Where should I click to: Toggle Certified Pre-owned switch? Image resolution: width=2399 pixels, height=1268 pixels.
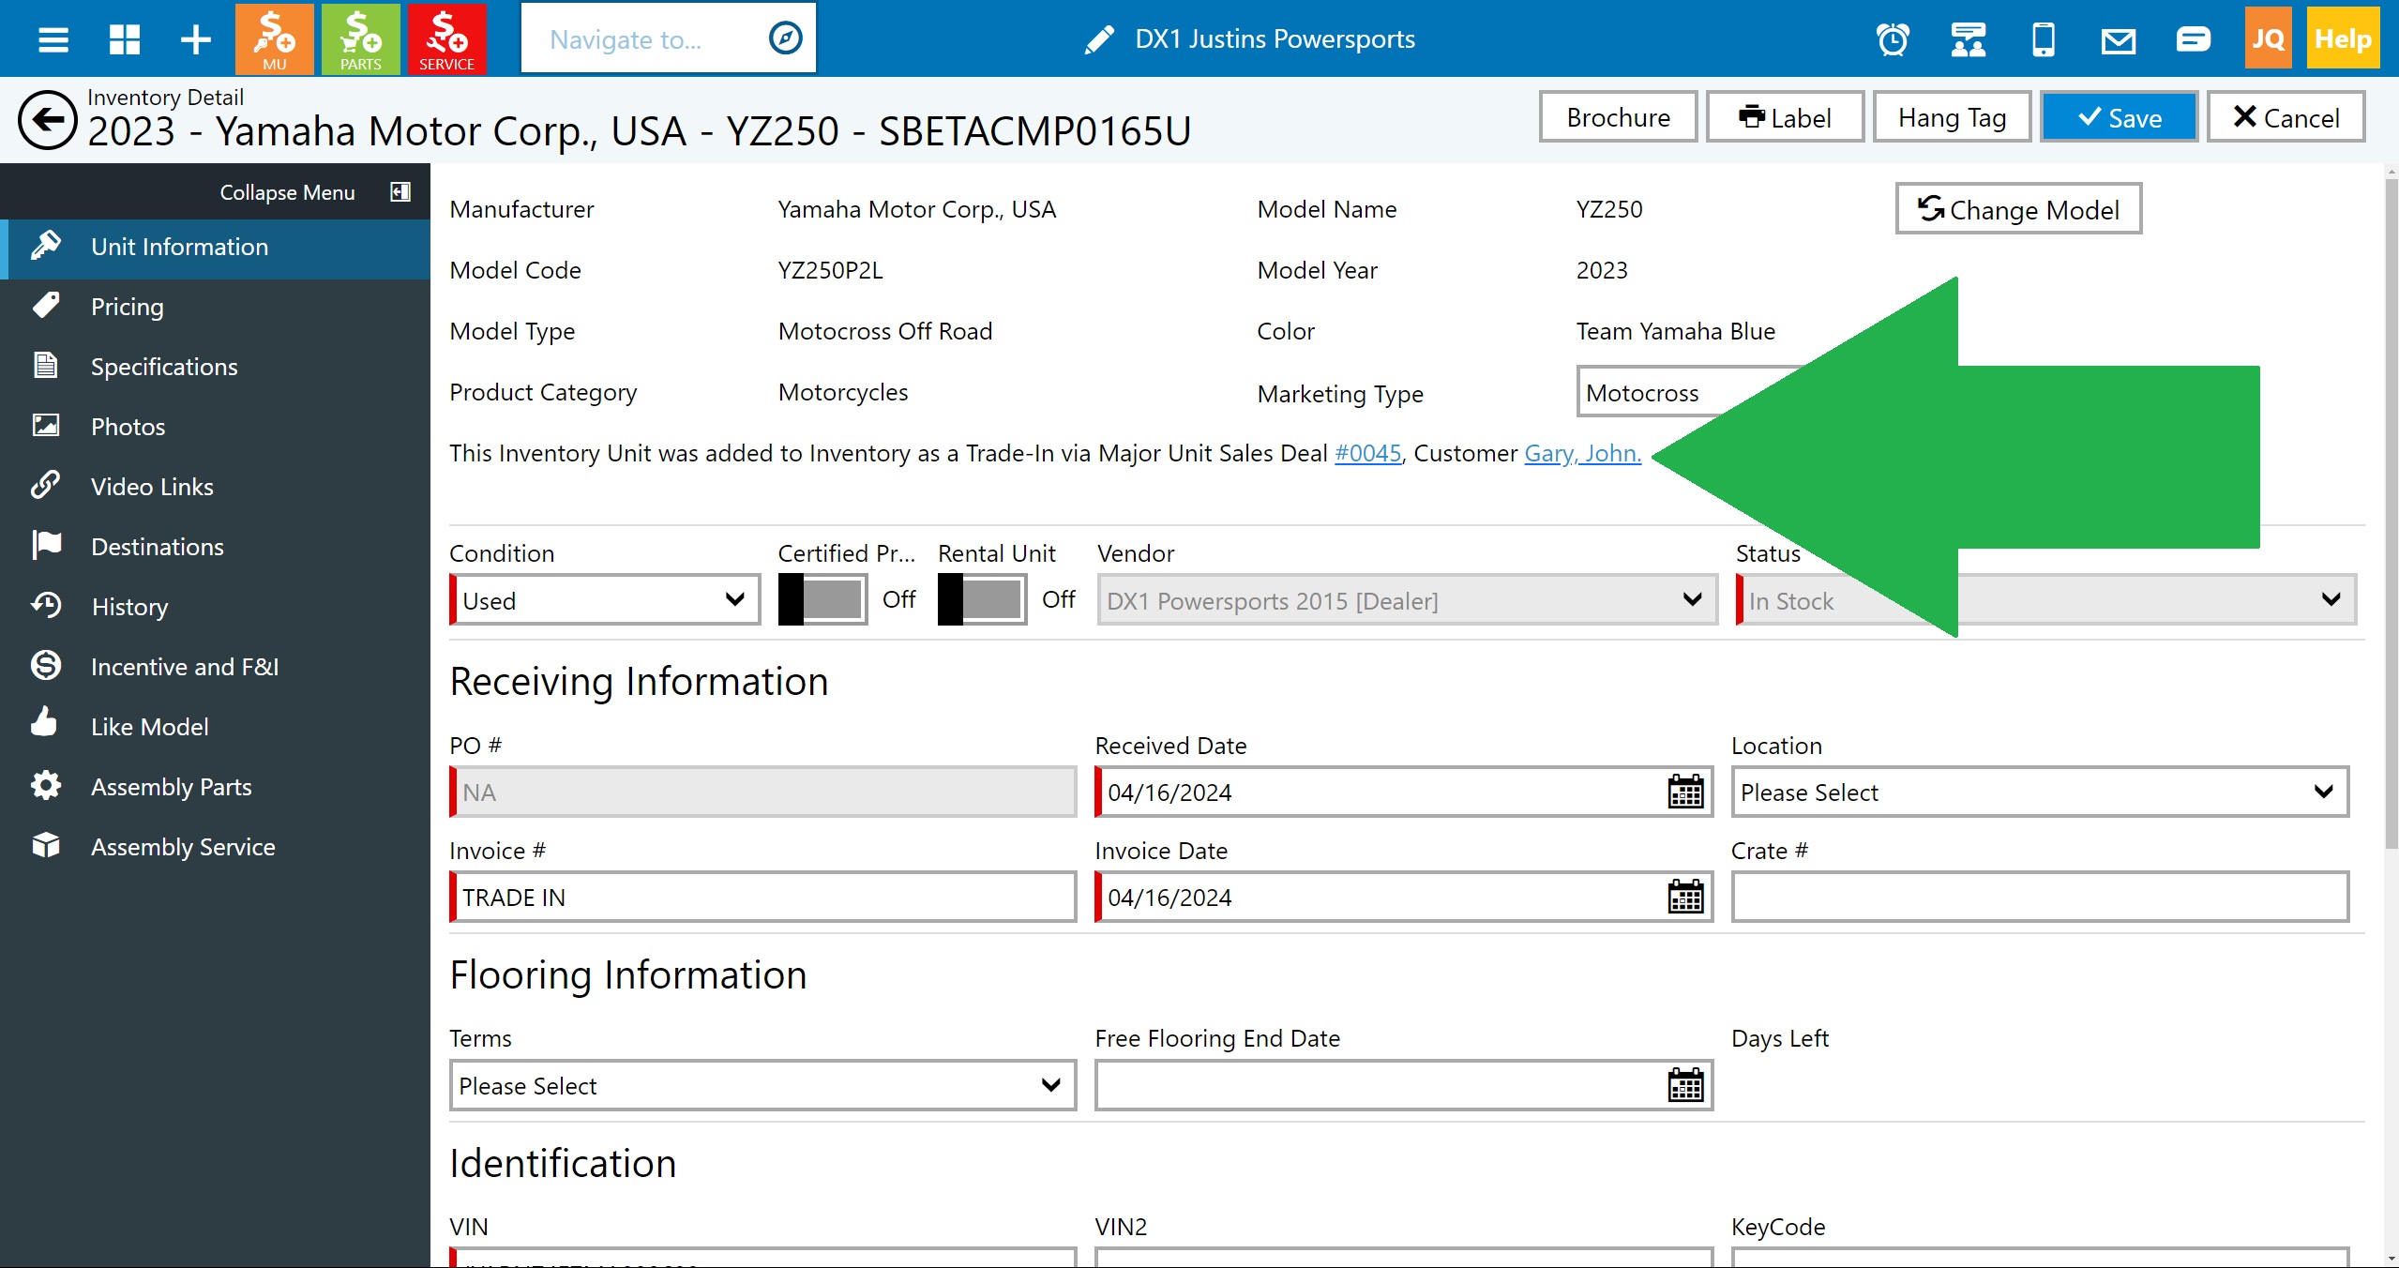tap(822, 600)
